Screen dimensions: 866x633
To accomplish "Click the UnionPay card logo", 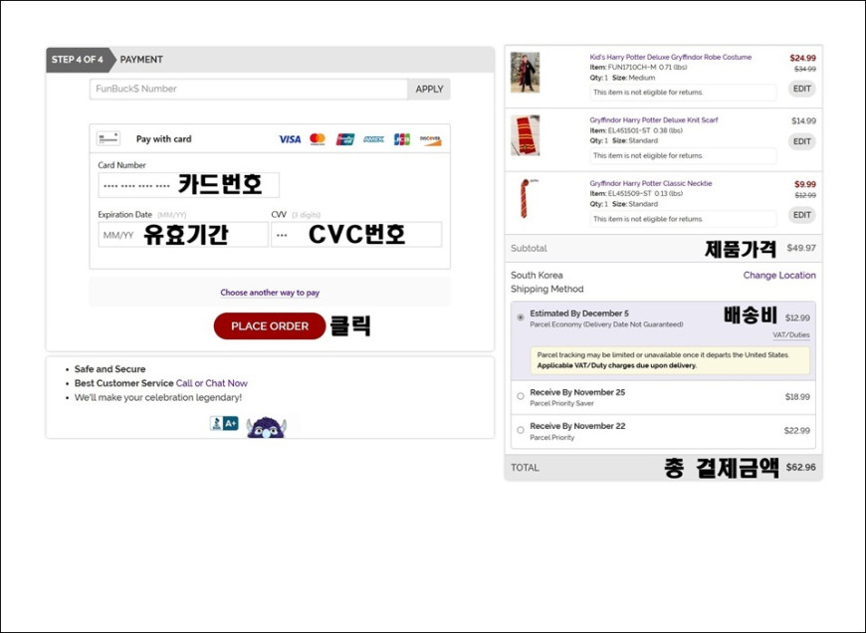I will coord(345,139).
